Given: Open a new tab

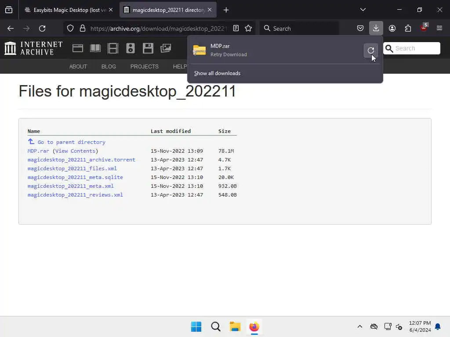Looking at the screenshot, I should click(226, 10).
